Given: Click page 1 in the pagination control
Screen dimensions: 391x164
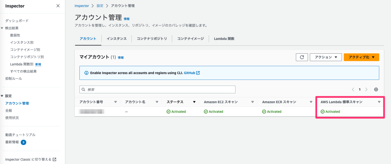Looking at the screenshot, I should click(360, 89).
